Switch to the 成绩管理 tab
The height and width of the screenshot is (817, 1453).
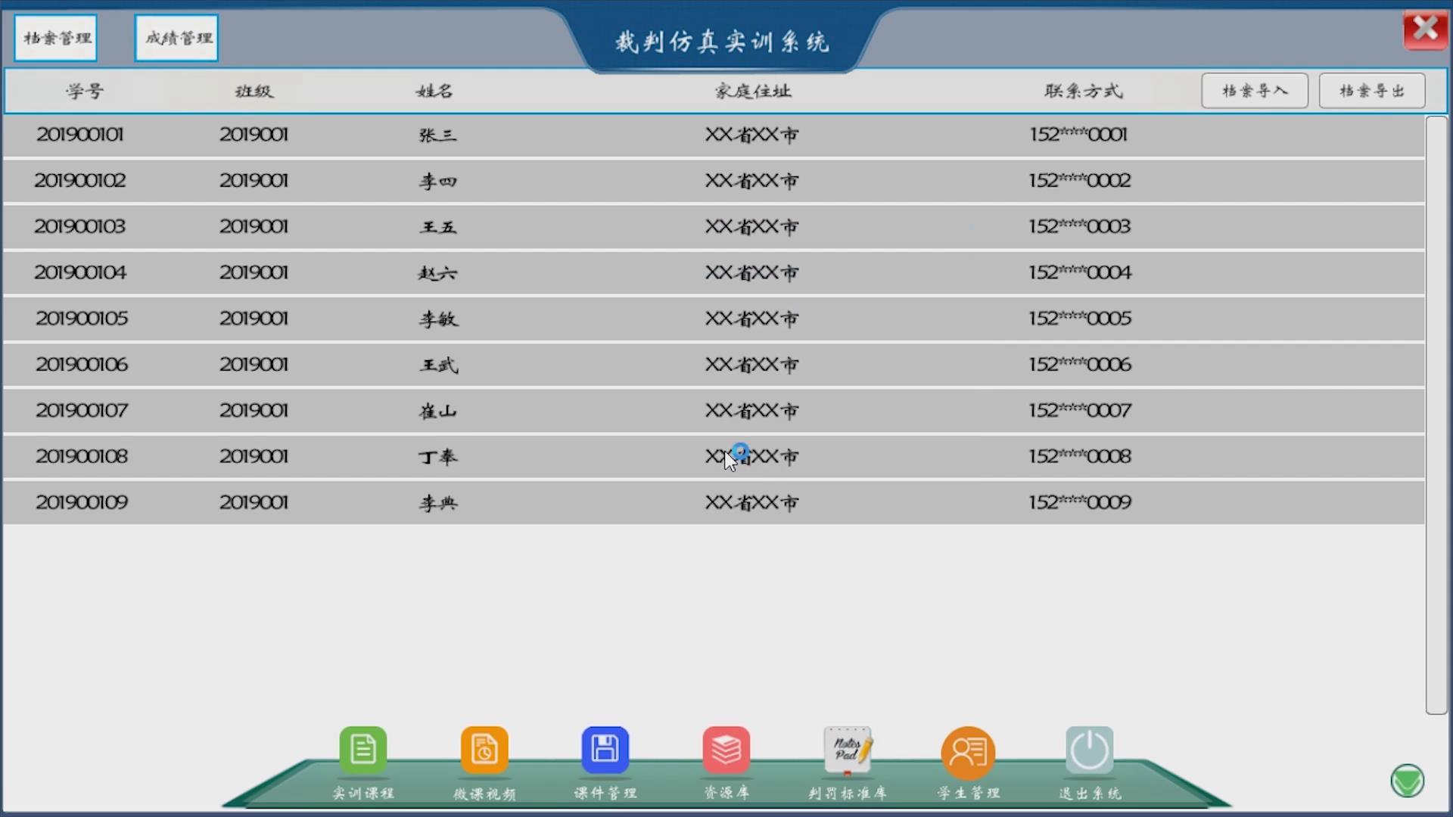coord(177,38)
